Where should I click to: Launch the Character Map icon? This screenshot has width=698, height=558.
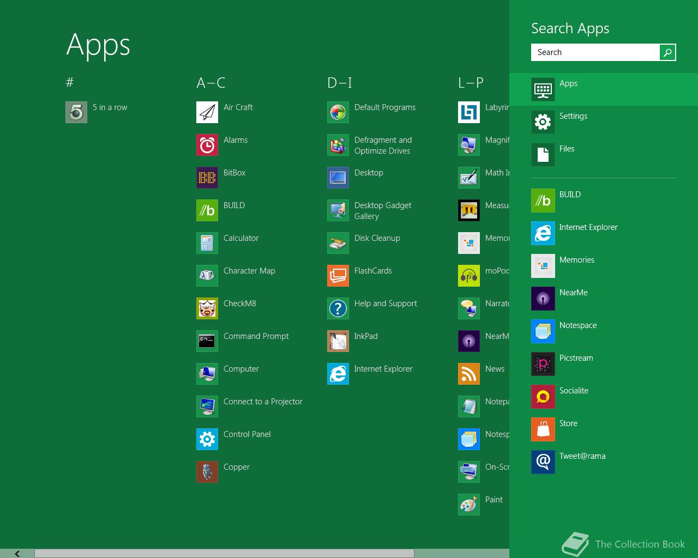[207, 276]
